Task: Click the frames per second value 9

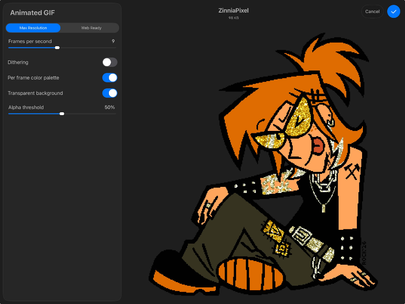Action: 113,41
